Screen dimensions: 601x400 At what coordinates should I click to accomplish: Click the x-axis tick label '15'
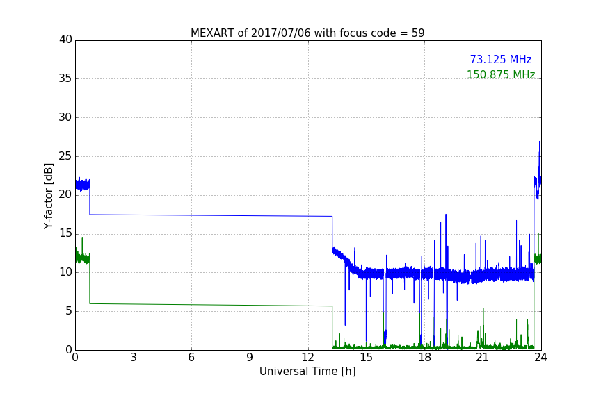pos(366,358)
